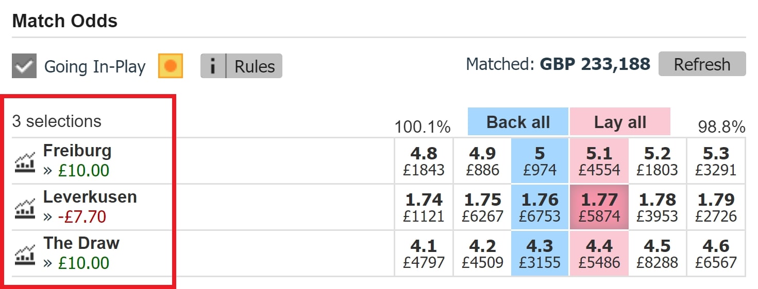Image resolution: width=758 pixels, height=289 pixels.
Task: Select Leverkusen lay price 1.79
Action: point(716,207)
